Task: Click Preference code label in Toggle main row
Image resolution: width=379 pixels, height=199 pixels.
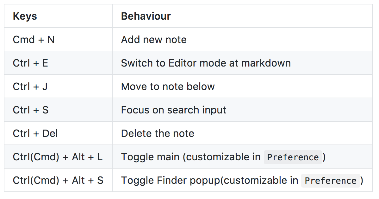Action: [293, 157]
